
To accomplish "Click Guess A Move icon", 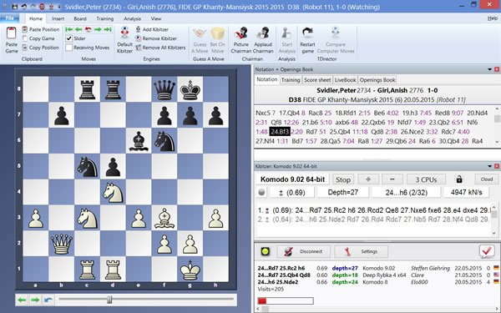I will (x=200, y=34).
